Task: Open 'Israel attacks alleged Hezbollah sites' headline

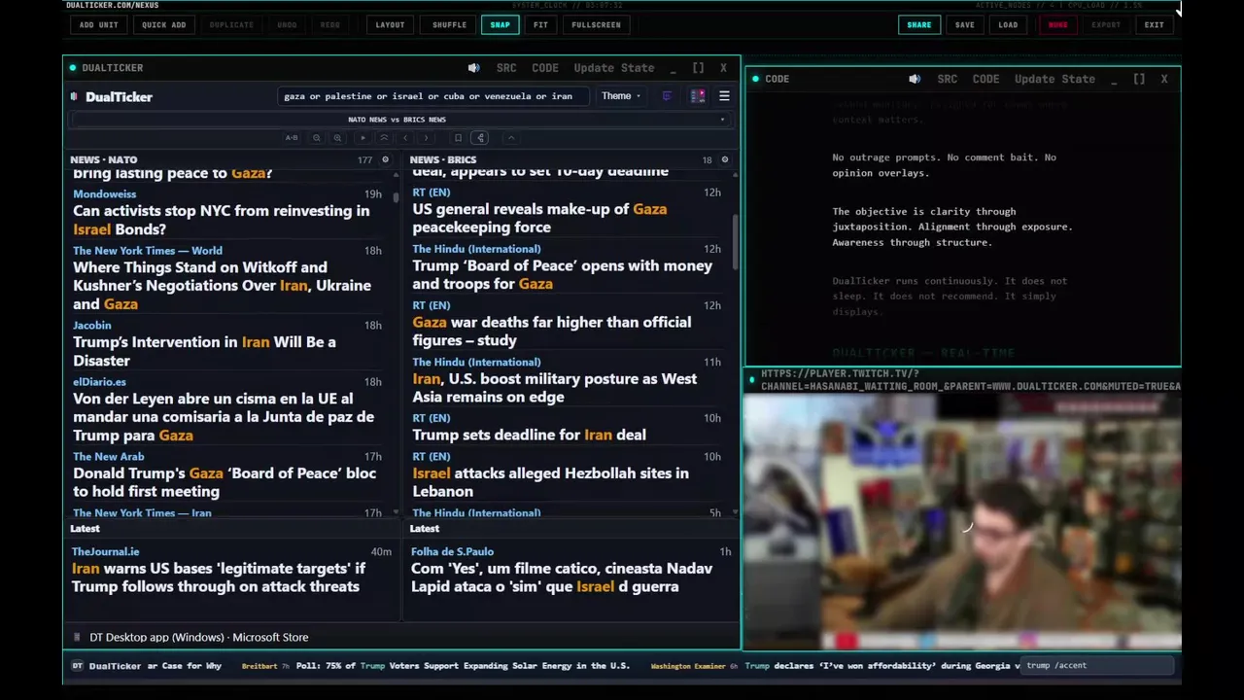Action: point(550,482)
